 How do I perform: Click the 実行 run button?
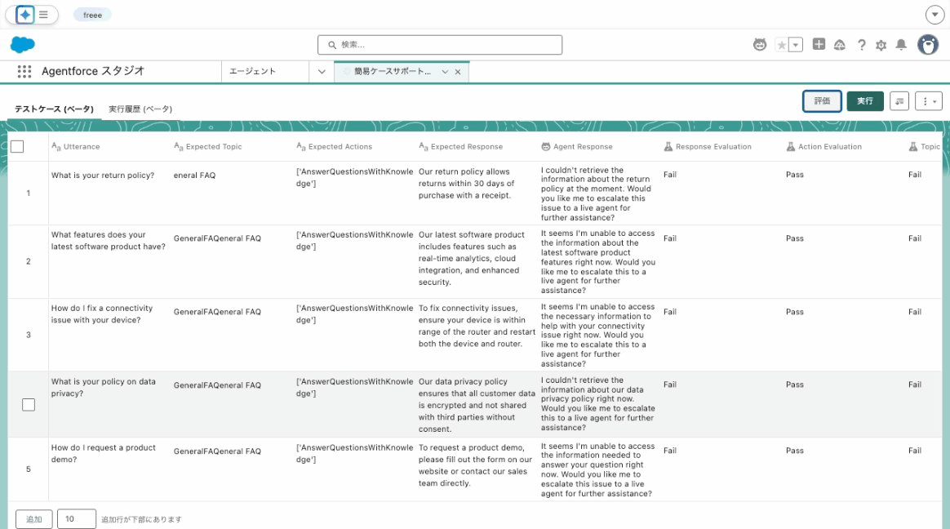(864, 101)
